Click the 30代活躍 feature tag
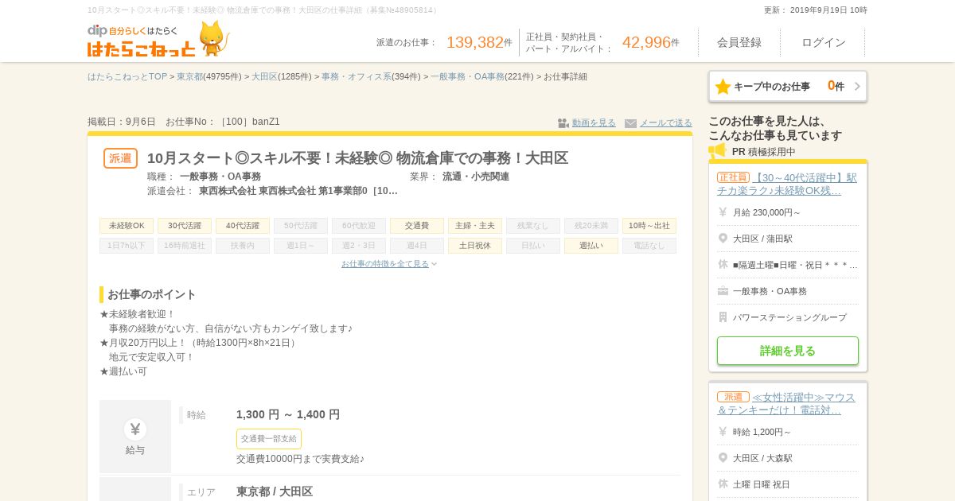The width and height of the screenshot is (955, 501). 185,226
